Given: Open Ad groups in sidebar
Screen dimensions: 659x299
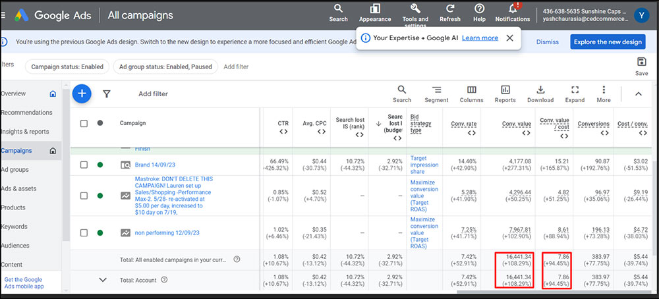Looking at the screenshot, I should click(14, 170).
